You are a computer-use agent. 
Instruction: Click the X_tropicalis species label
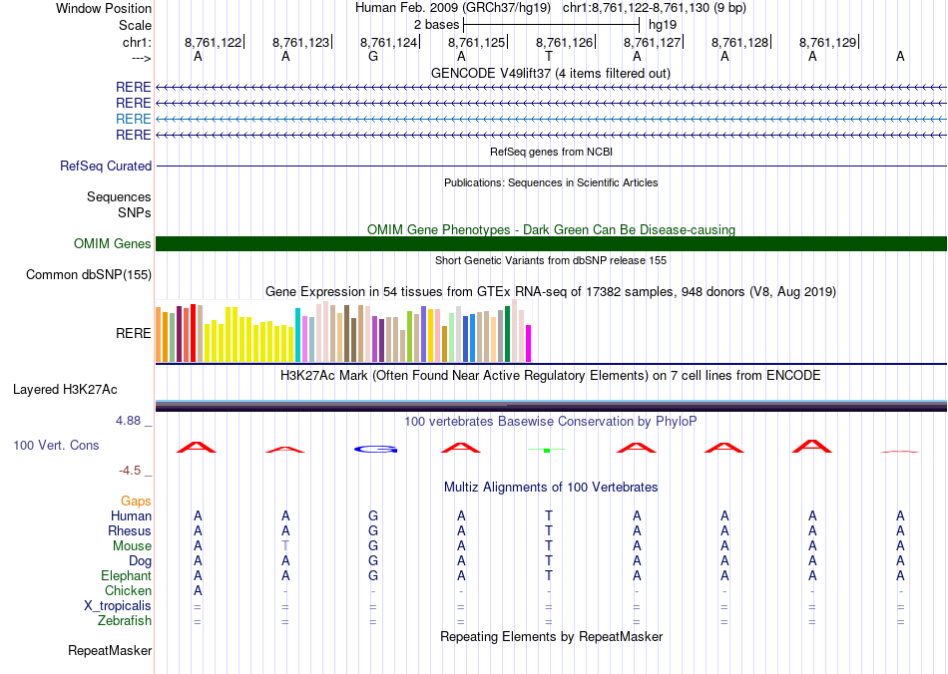[x=118, y=606]
